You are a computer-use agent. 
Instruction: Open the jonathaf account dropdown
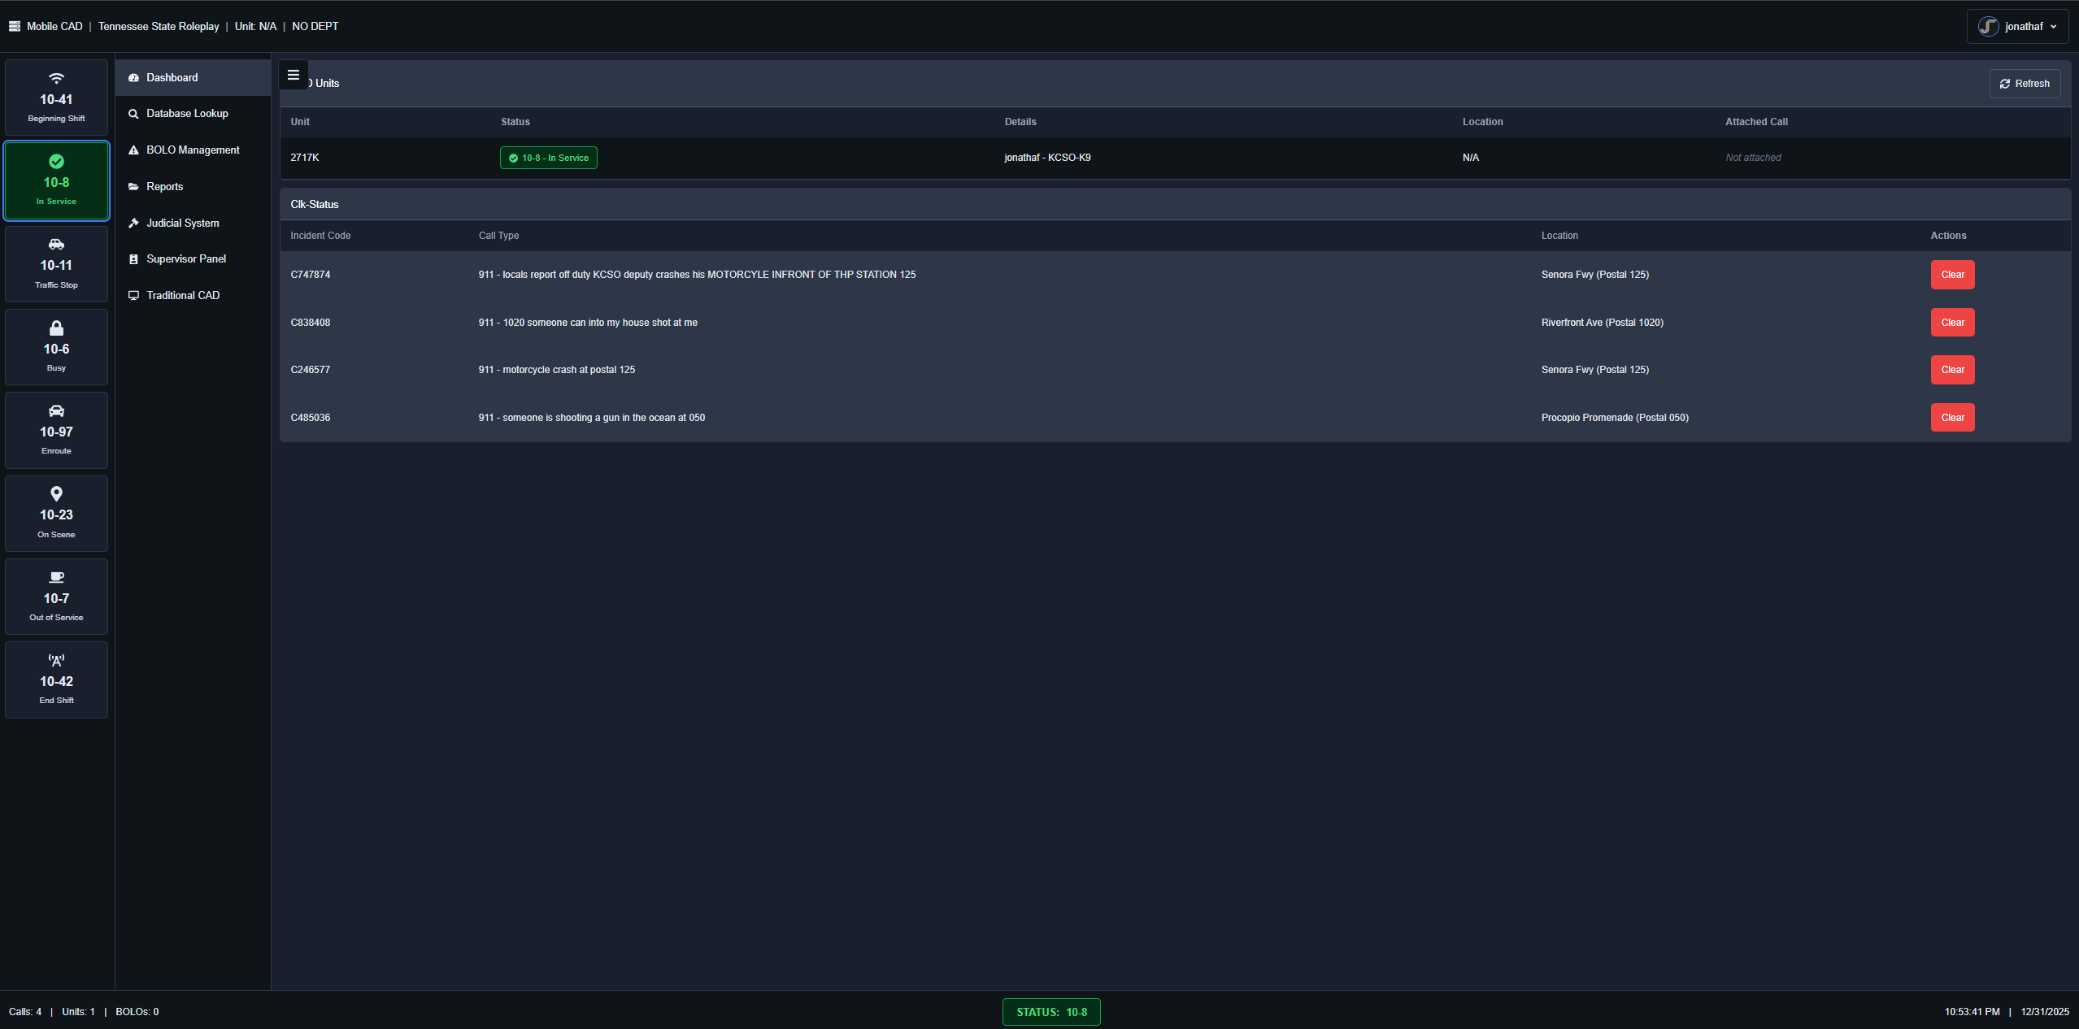click(2017, 26)
